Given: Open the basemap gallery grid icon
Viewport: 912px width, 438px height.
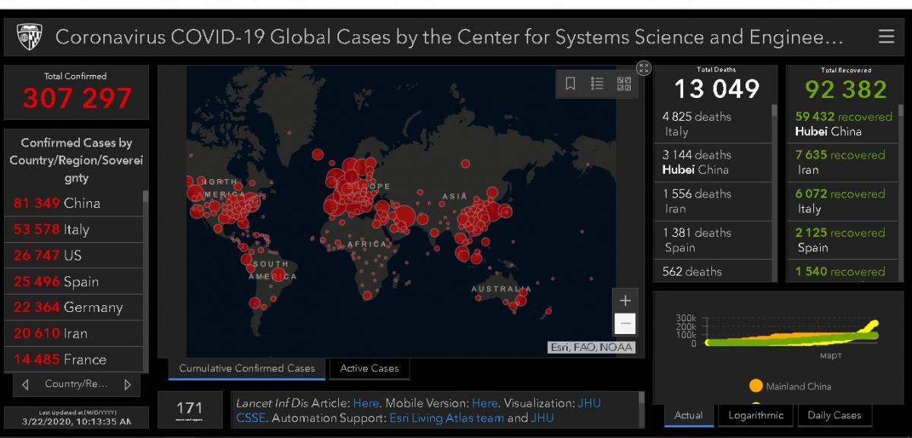Looking at the screenshot, I should point(624,84).
